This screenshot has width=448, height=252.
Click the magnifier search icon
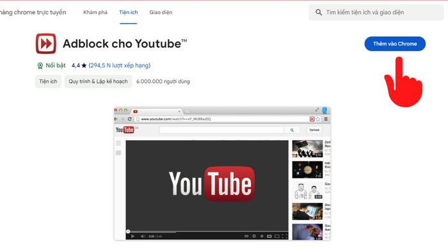click(x=319, y=12)
